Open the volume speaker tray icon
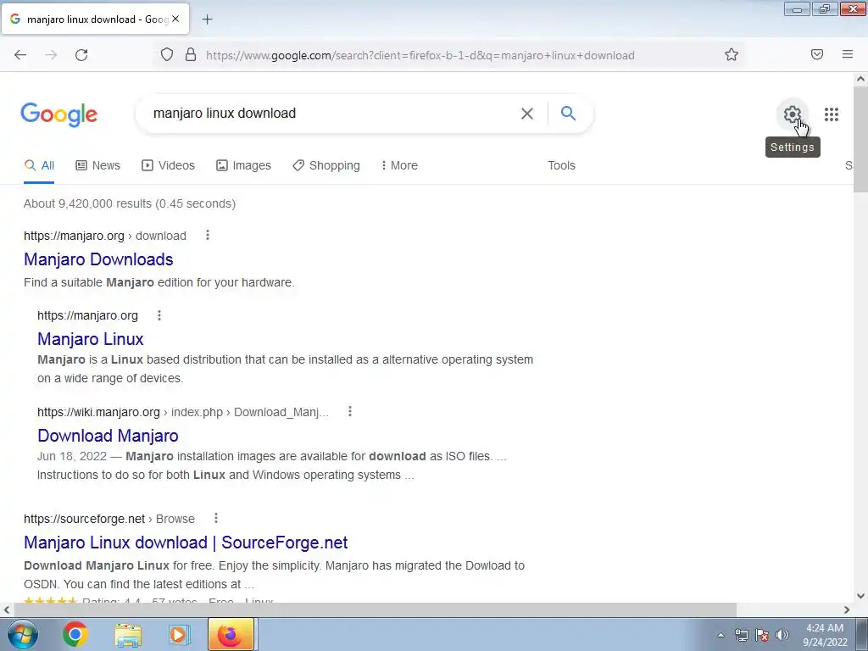 [x=782, y=635]
